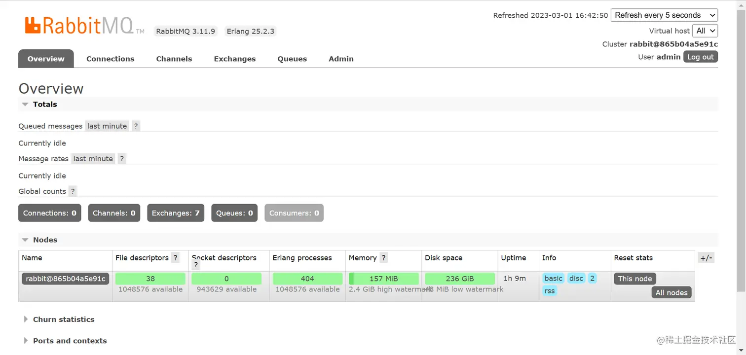Reset stats for All nodes

pyautogui.click(x=671, y=293)
